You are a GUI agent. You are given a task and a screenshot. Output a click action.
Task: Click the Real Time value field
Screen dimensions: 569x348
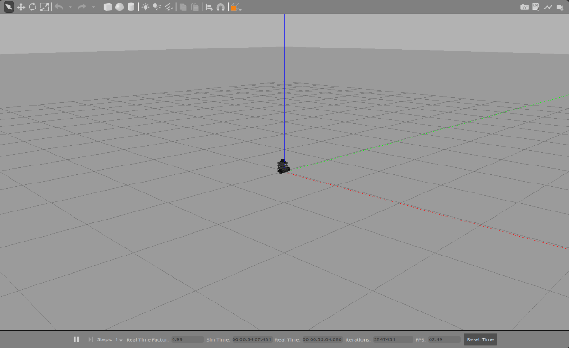pyautogui.click(x=322, y=339)
